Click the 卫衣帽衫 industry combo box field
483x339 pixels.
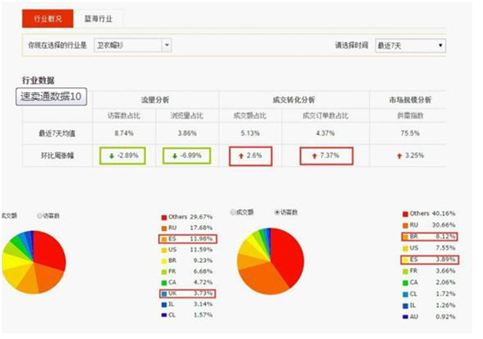(132, 45)
